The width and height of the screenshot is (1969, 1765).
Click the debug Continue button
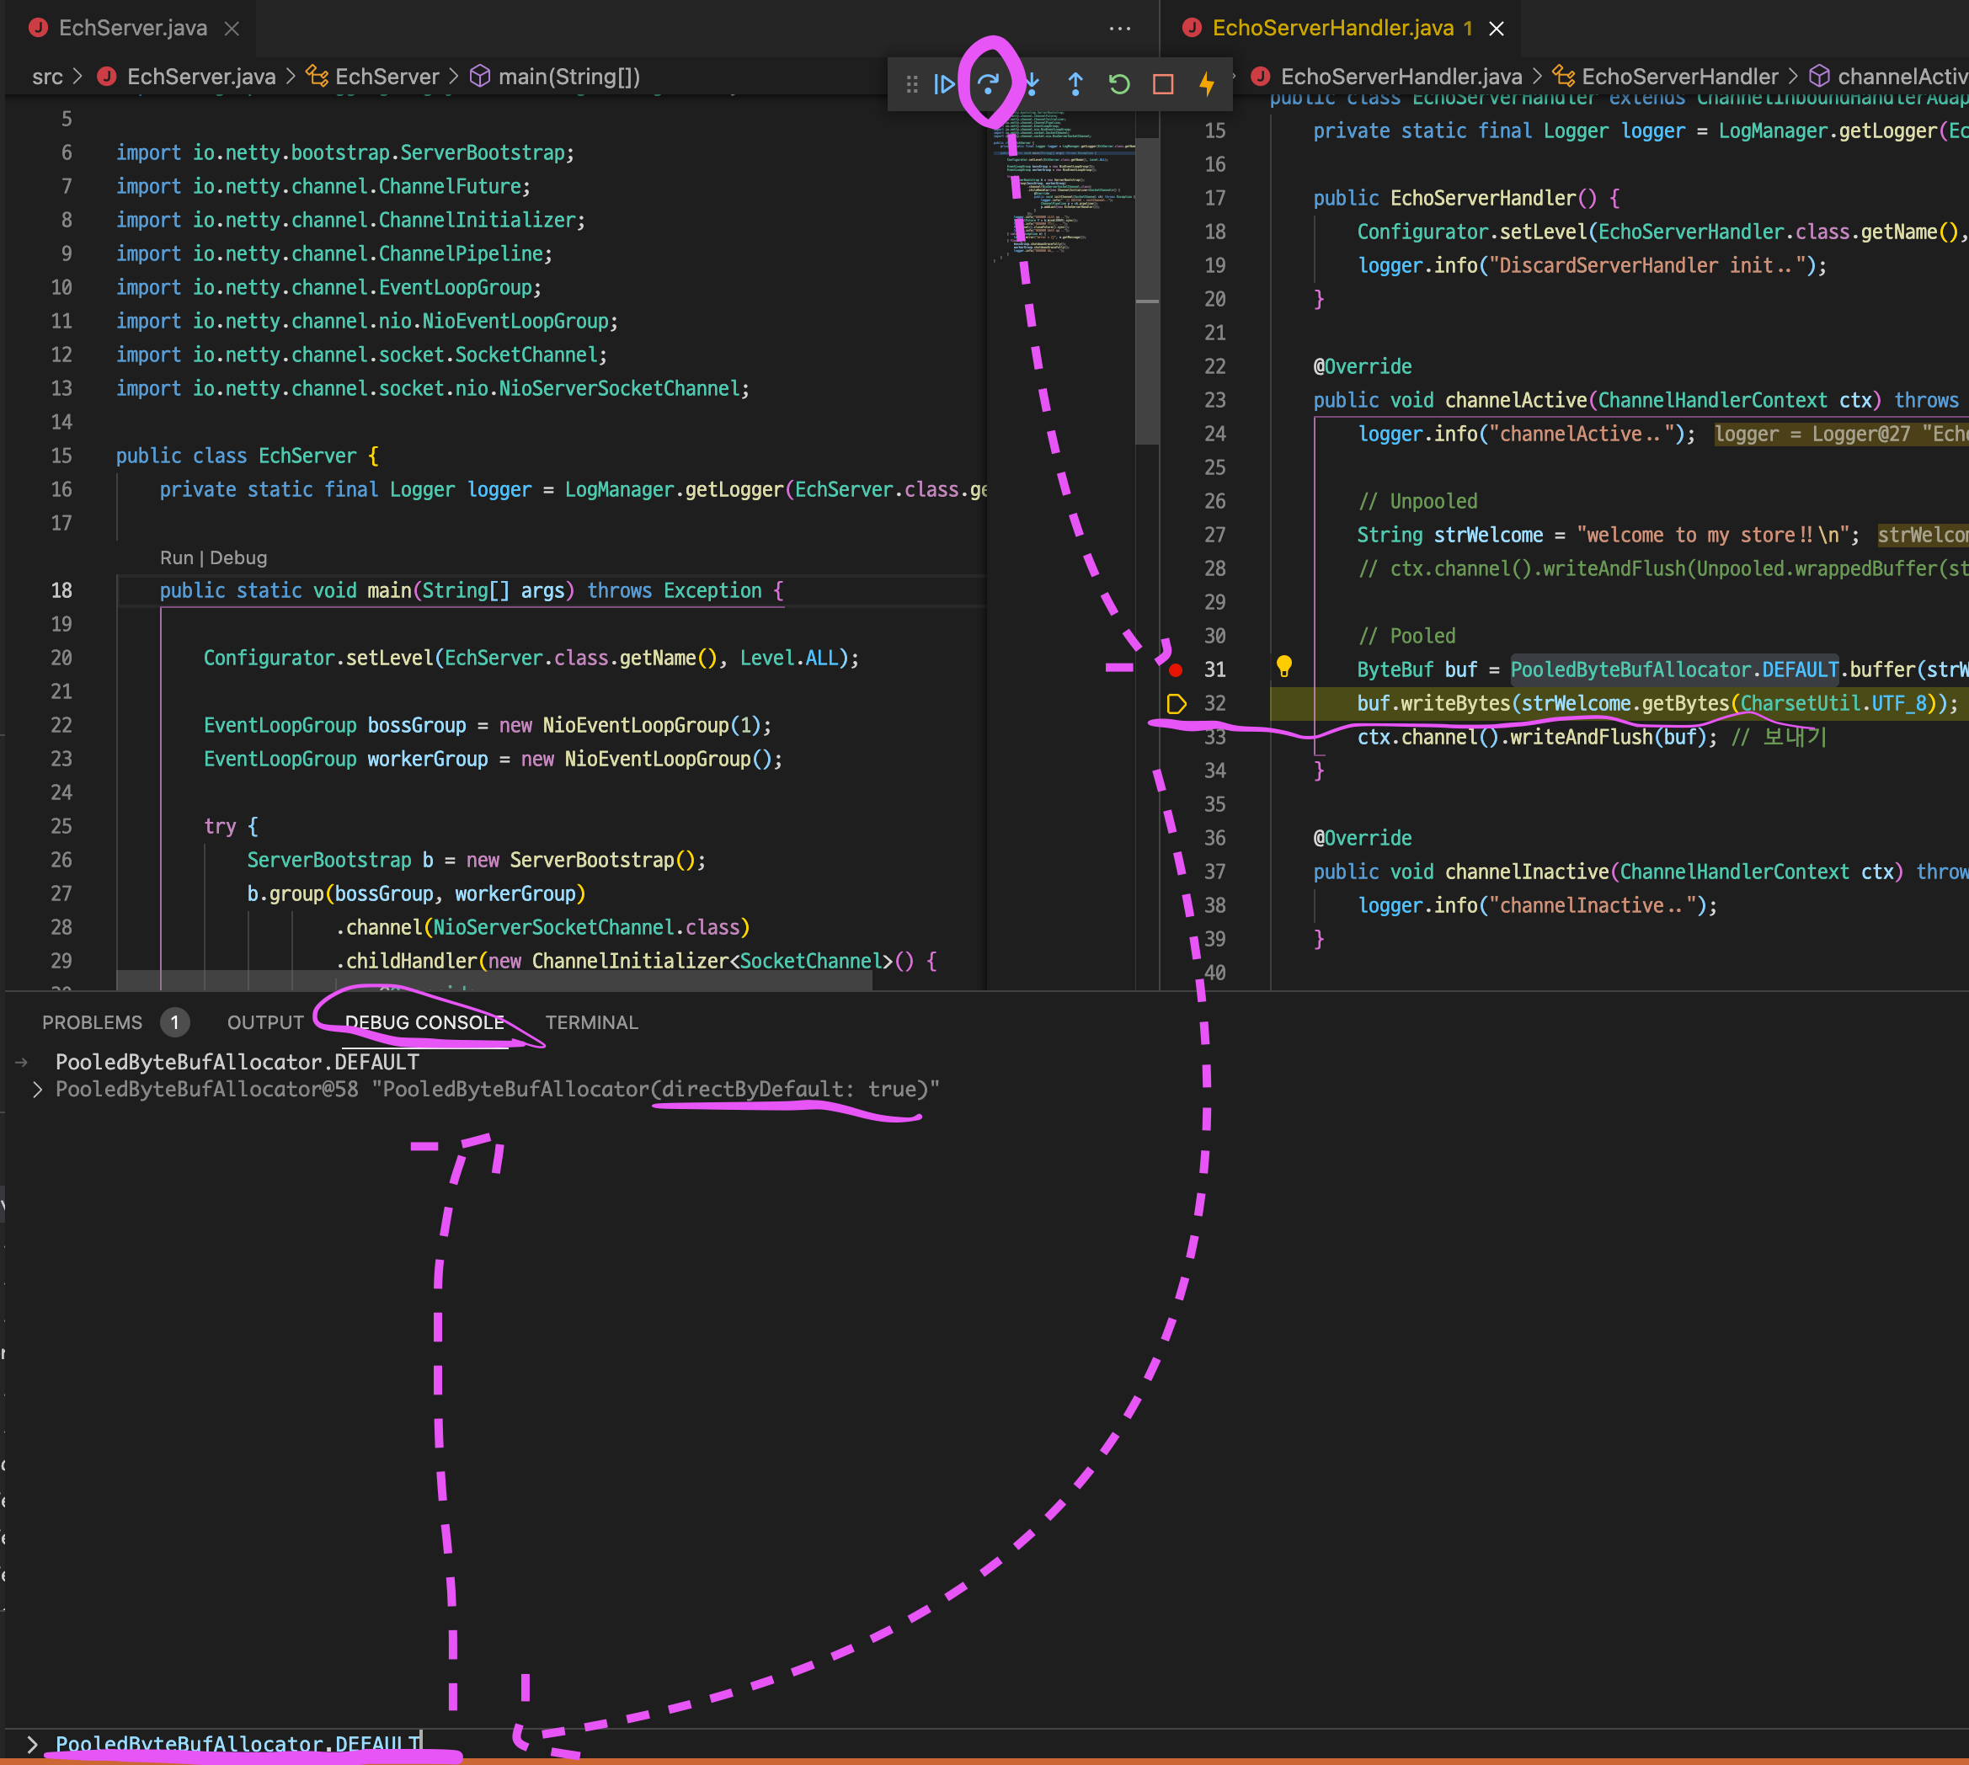pyautogui.click(x=944, y=84)
